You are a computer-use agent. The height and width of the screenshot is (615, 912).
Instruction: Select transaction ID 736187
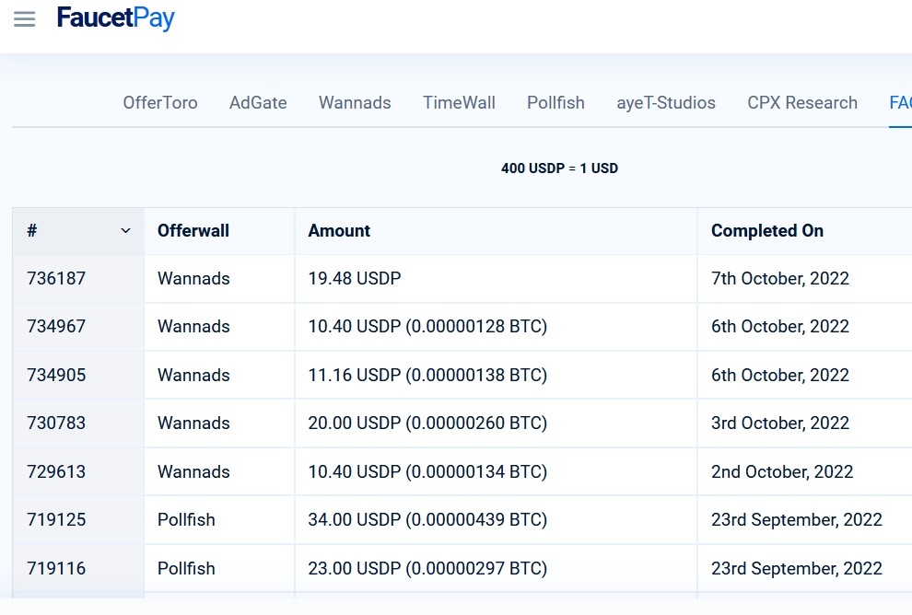pyautogui.click(x=56, y=278)
